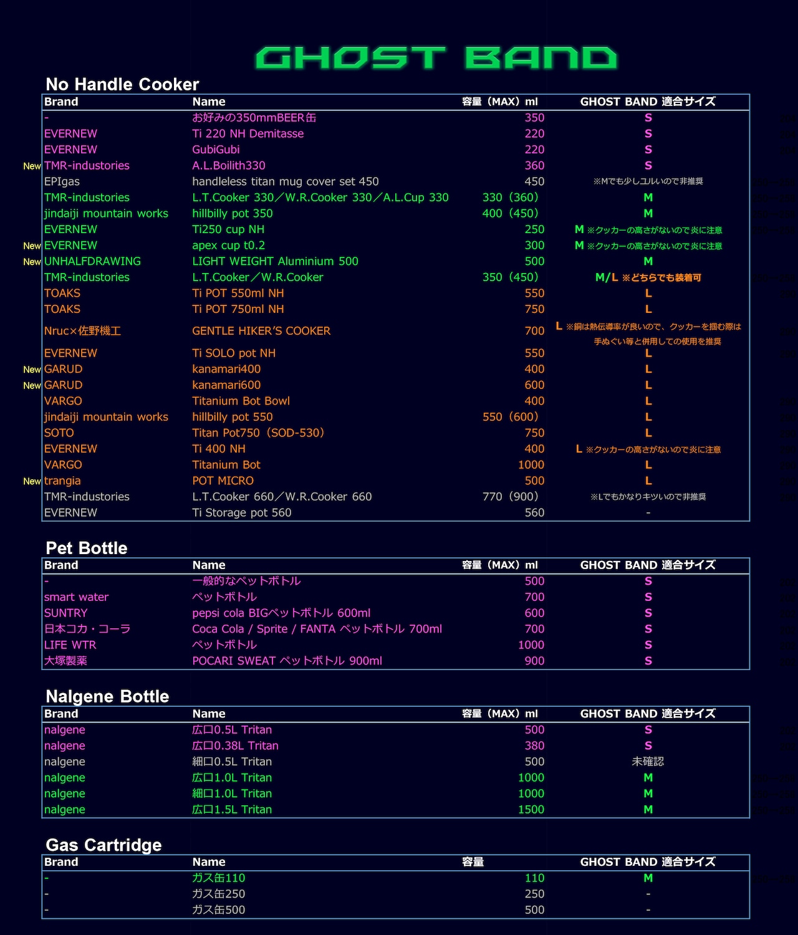Select 'Ti SOLO pot NH' name

[234, 353]
